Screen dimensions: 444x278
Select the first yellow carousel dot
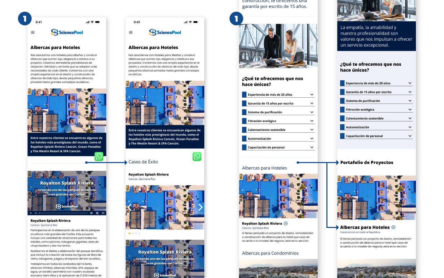[x=130, y=234]
